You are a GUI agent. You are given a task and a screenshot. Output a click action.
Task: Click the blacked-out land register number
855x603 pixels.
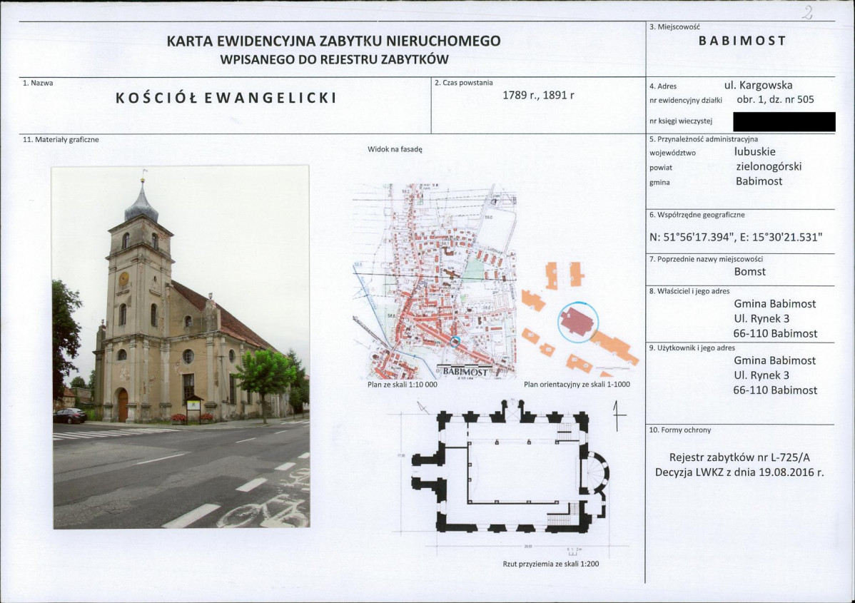(784, 121)
